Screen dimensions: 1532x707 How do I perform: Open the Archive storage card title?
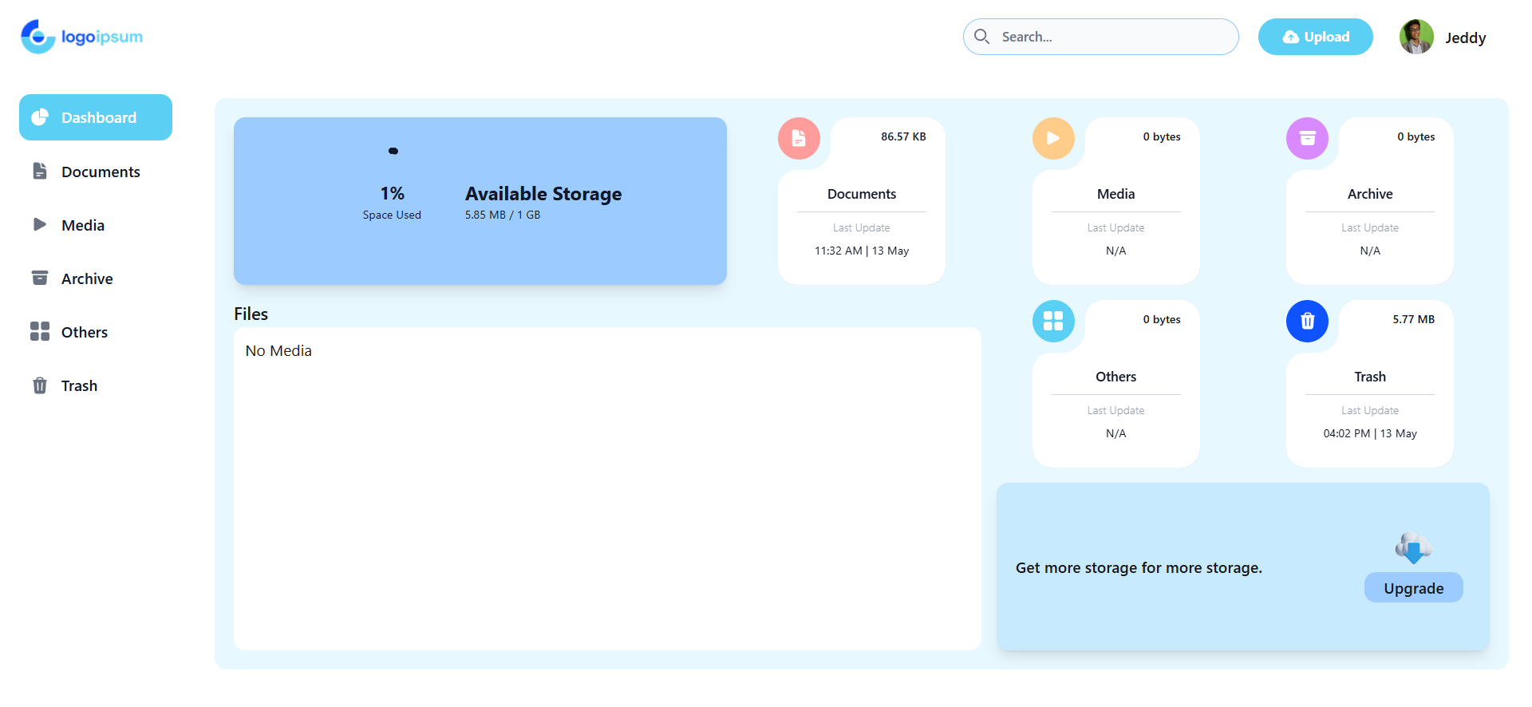coord(1370,194)
